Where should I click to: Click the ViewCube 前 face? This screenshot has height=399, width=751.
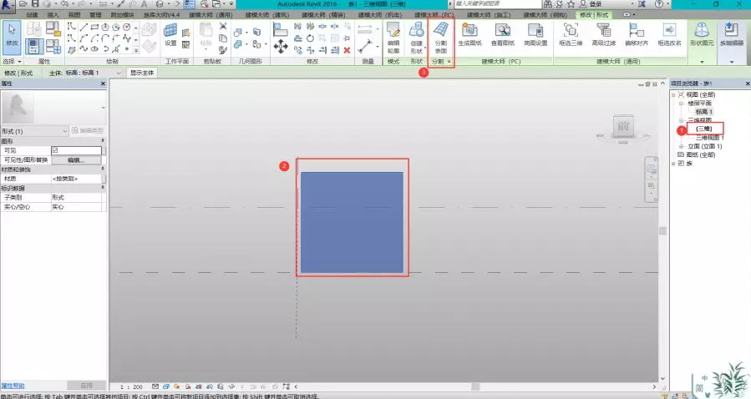[x=623, y=127]
